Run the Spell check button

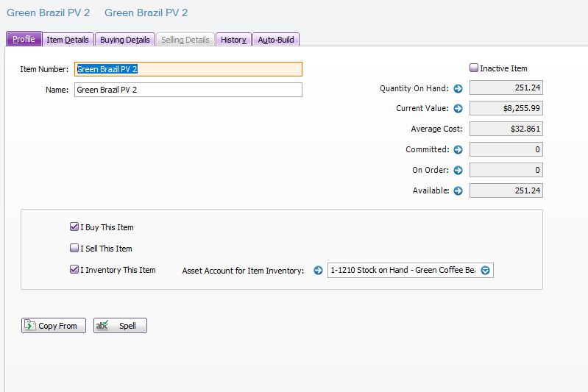[120, 326]
